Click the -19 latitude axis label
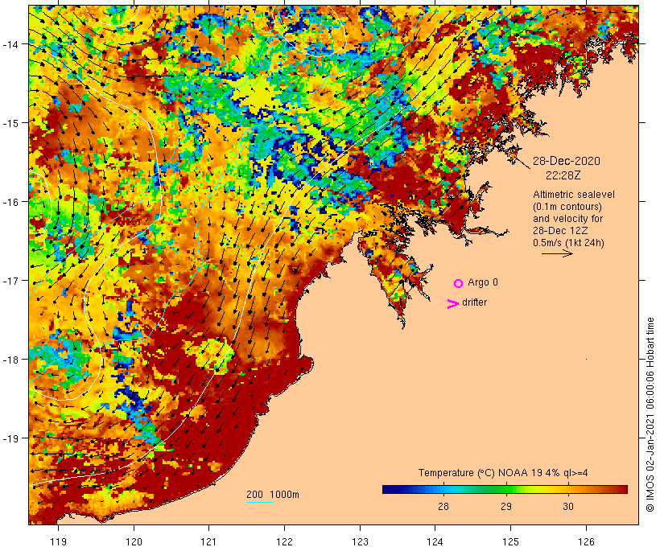Image resolution: width=660 pixels, height=547 pixels. [x=10, y=438]
